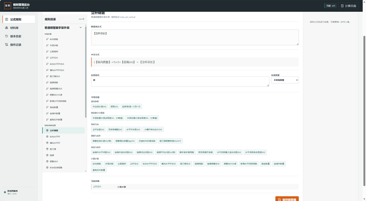Click step icon beside 立面面积 in rule list
Screen dimensions: 366x201
pyautogui.click(x=48, y=52)
